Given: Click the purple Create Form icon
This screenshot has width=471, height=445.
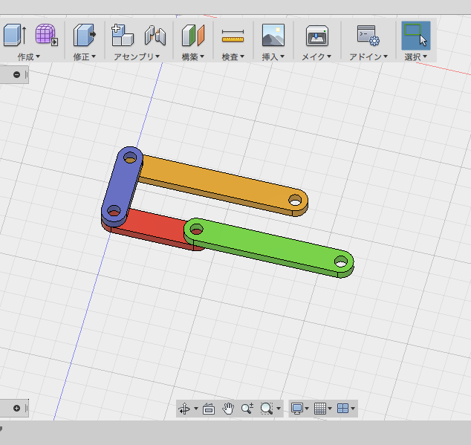Looking at the screenshot, I should click(x=47, y=35).
